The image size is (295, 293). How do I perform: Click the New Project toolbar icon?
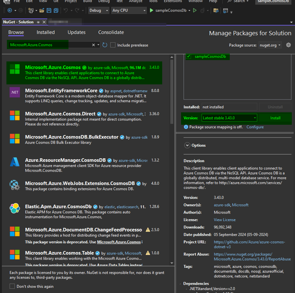(31, 11)
